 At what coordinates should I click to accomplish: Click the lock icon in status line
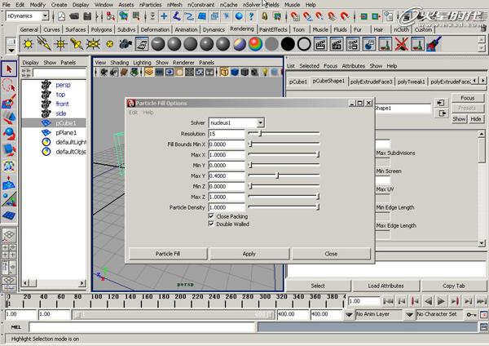(264, 16)
